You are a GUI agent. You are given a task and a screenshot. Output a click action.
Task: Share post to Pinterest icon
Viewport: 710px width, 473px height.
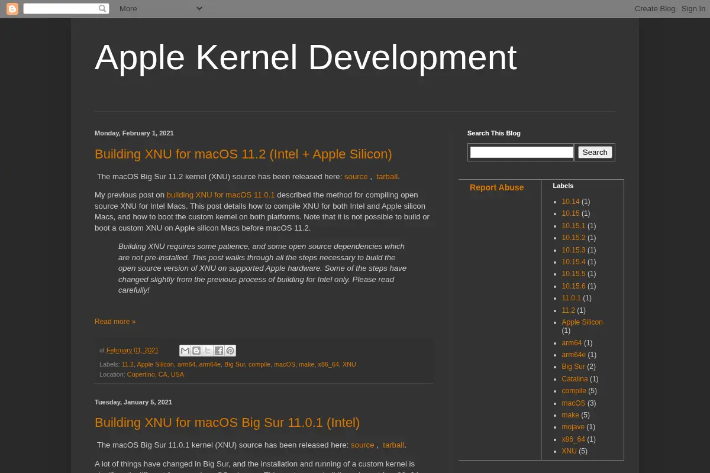tap(230, 351)
